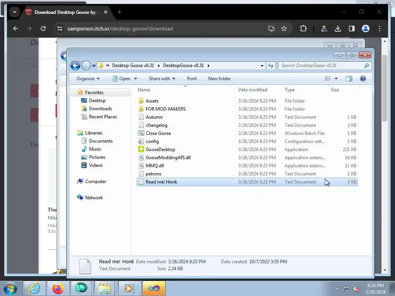The image size is (395, 296).
Task: Sort files by Size column
Action: [335, 89]
